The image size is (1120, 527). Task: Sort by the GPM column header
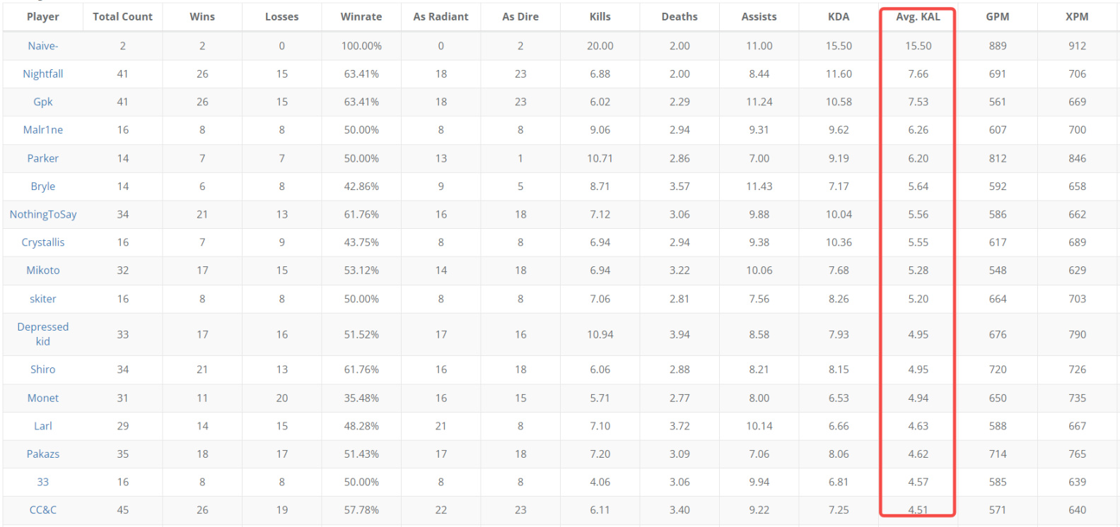pyautogui.click(x=998, y=16)
